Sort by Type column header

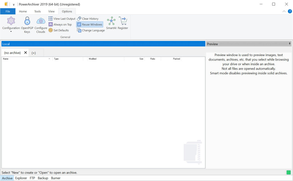(x=68, y=59)
